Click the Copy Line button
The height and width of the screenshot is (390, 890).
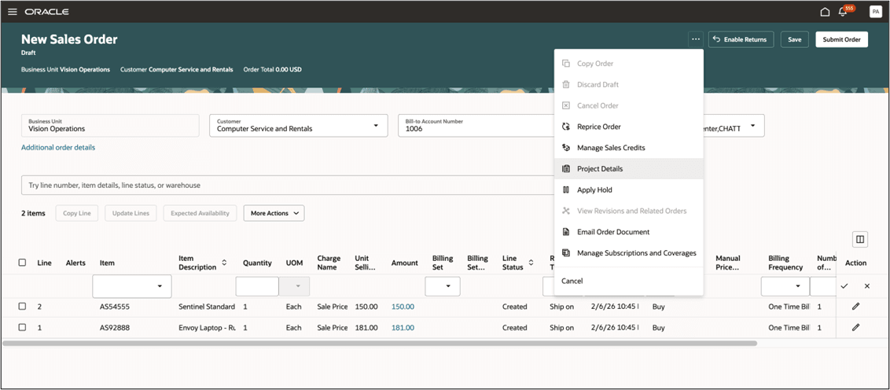coord(76,213)
